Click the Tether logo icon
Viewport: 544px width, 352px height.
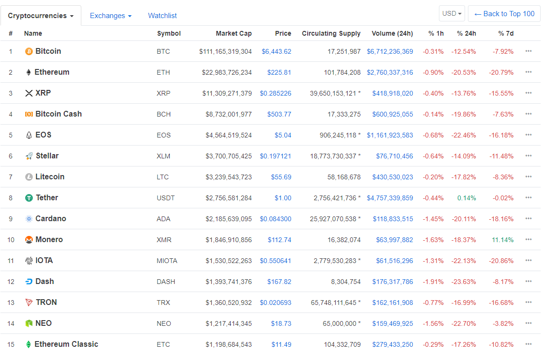point(29,197)
